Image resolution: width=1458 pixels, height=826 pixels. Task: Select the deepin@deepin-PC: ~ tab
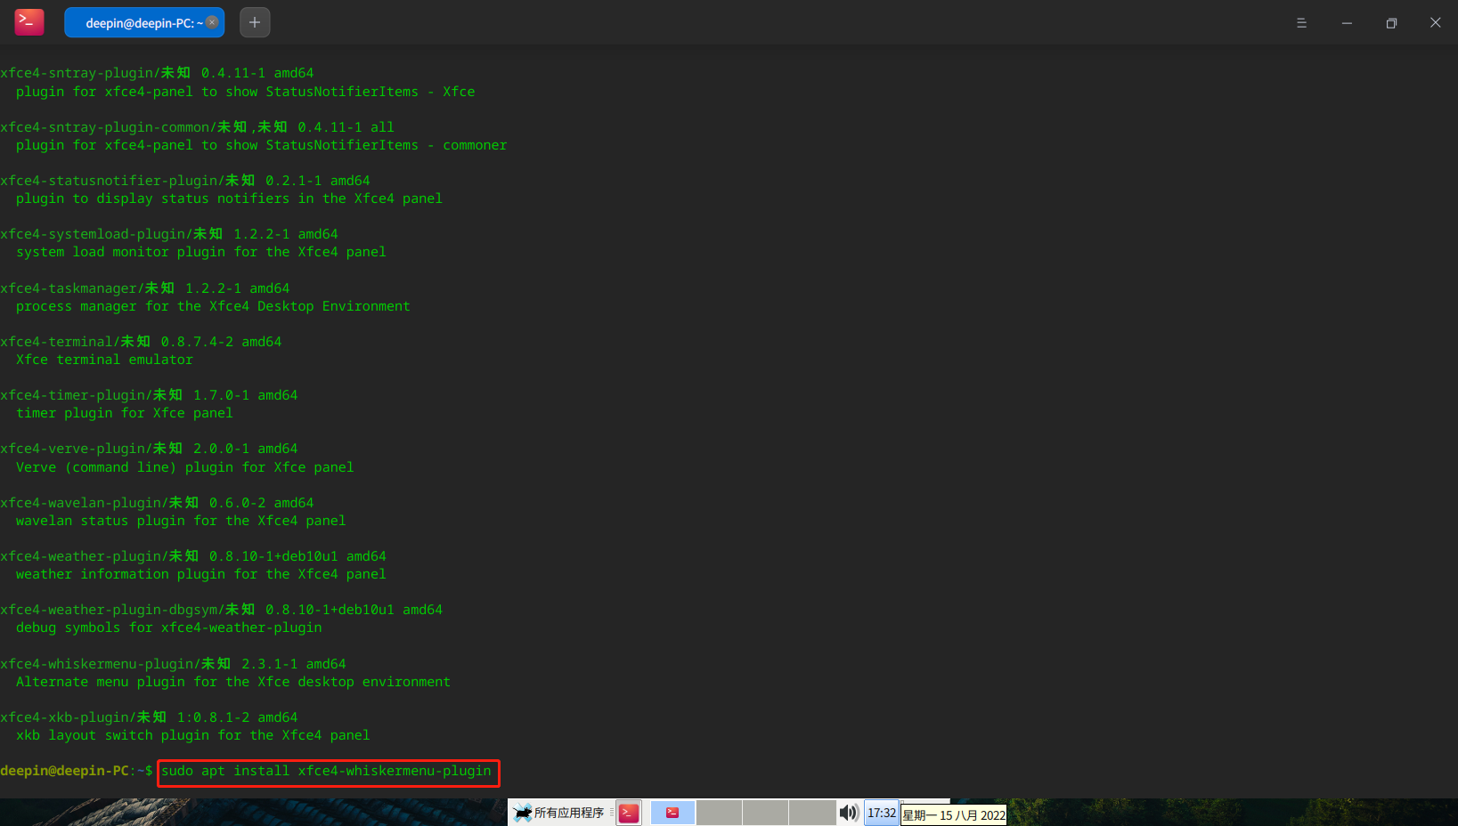pos(144,22)
